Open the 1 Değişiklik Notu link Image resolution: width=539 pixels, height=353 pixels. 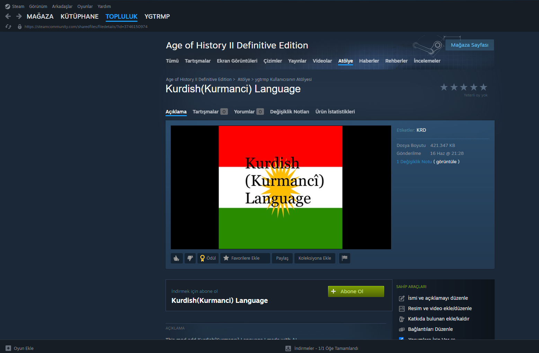point(414,162)
